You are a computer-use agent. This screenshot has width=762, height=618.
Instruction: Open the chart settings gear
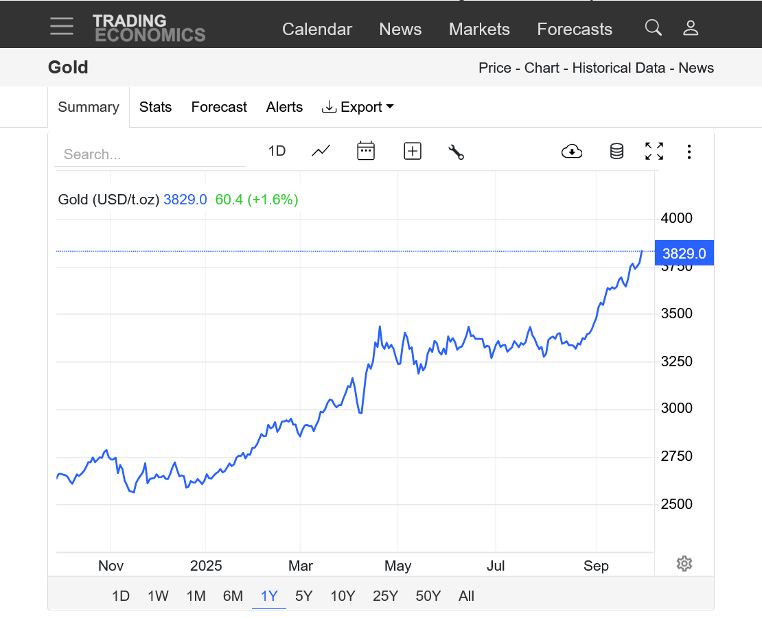click(684, 564)
